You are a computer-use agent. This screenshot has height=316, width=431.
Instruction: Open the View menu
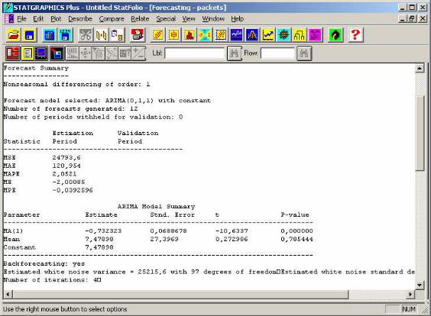pos(189,18)
